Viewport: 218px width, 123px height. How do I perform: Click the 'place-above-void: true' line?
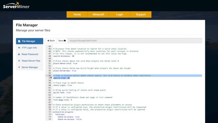(65, 64)
